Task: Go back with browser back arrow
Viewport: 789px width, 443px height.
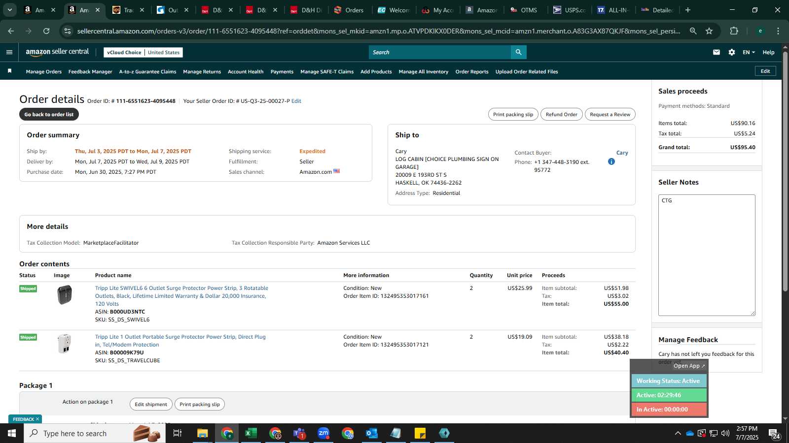Action: point(11,31)
